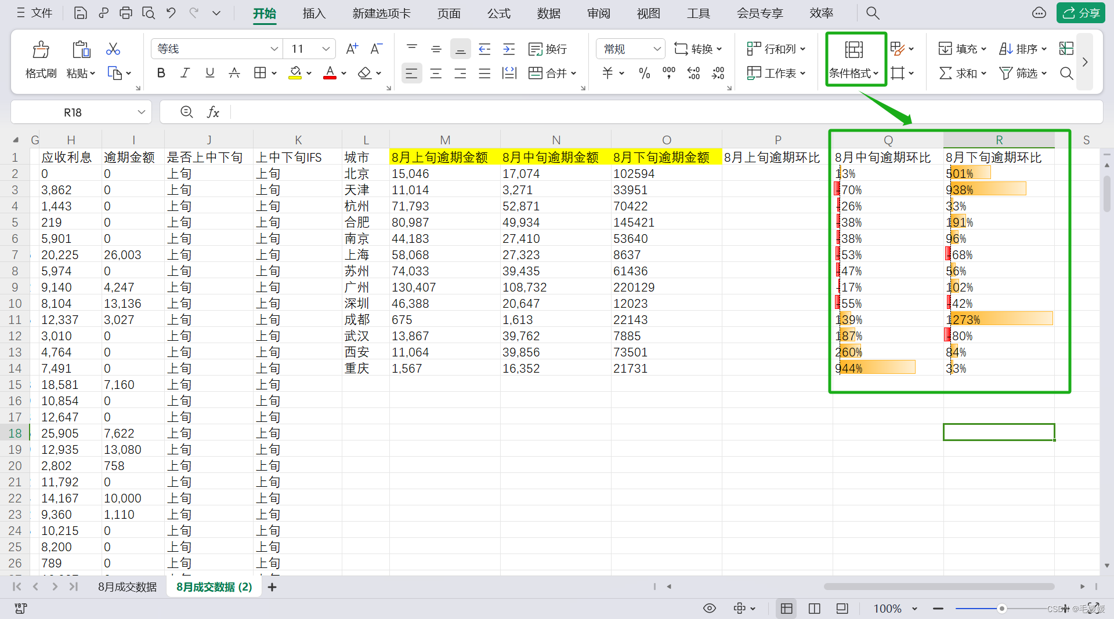Click the eye protection mode icon
The height and width of the screenshot is (619, 1114).
point(710,608)
